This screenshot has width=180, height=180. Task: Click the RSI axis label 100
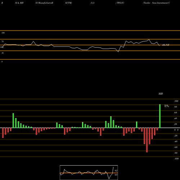pyautogui.click(x=3, y=33)
